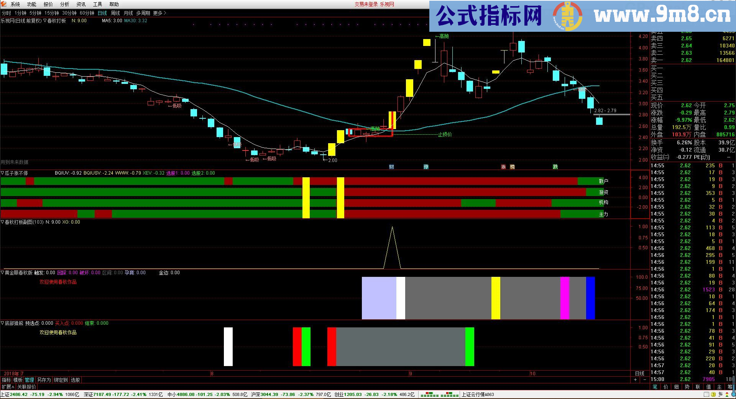Open 多周期 multi-period view
This screenshot has height=399, width=736.
point(143,13)
